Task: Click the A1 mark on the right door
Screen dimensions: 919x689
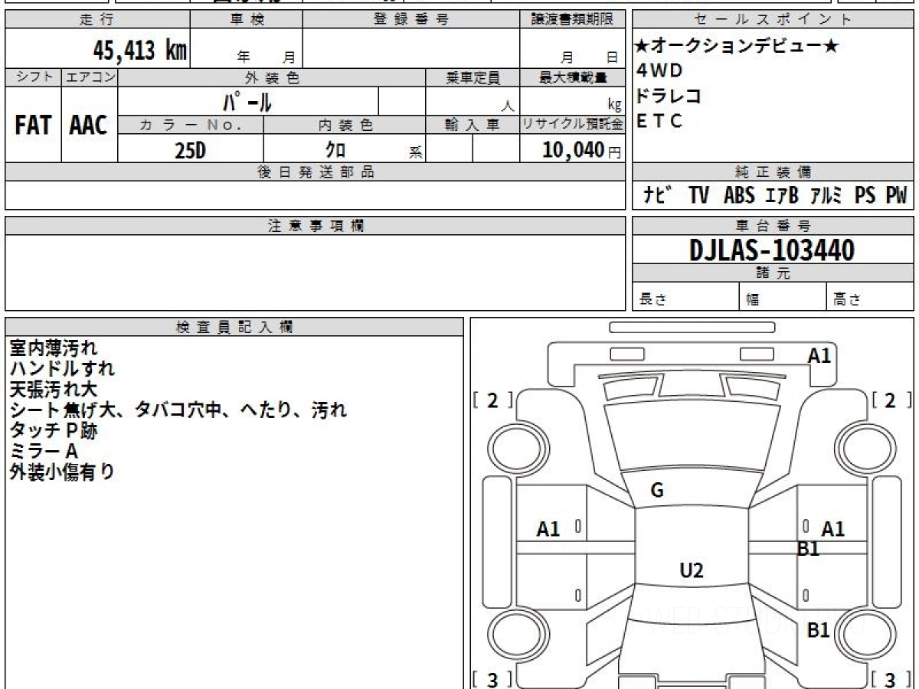Action: point(832,529)
